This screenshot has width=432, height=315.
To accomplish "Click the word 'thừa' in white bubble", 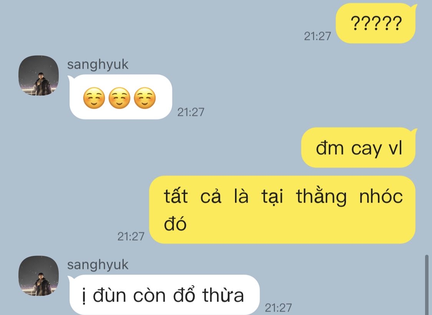I will 223,295.
